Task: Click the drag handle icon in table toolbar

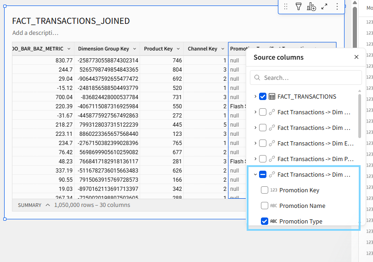Action: click(x=286, y=6)
